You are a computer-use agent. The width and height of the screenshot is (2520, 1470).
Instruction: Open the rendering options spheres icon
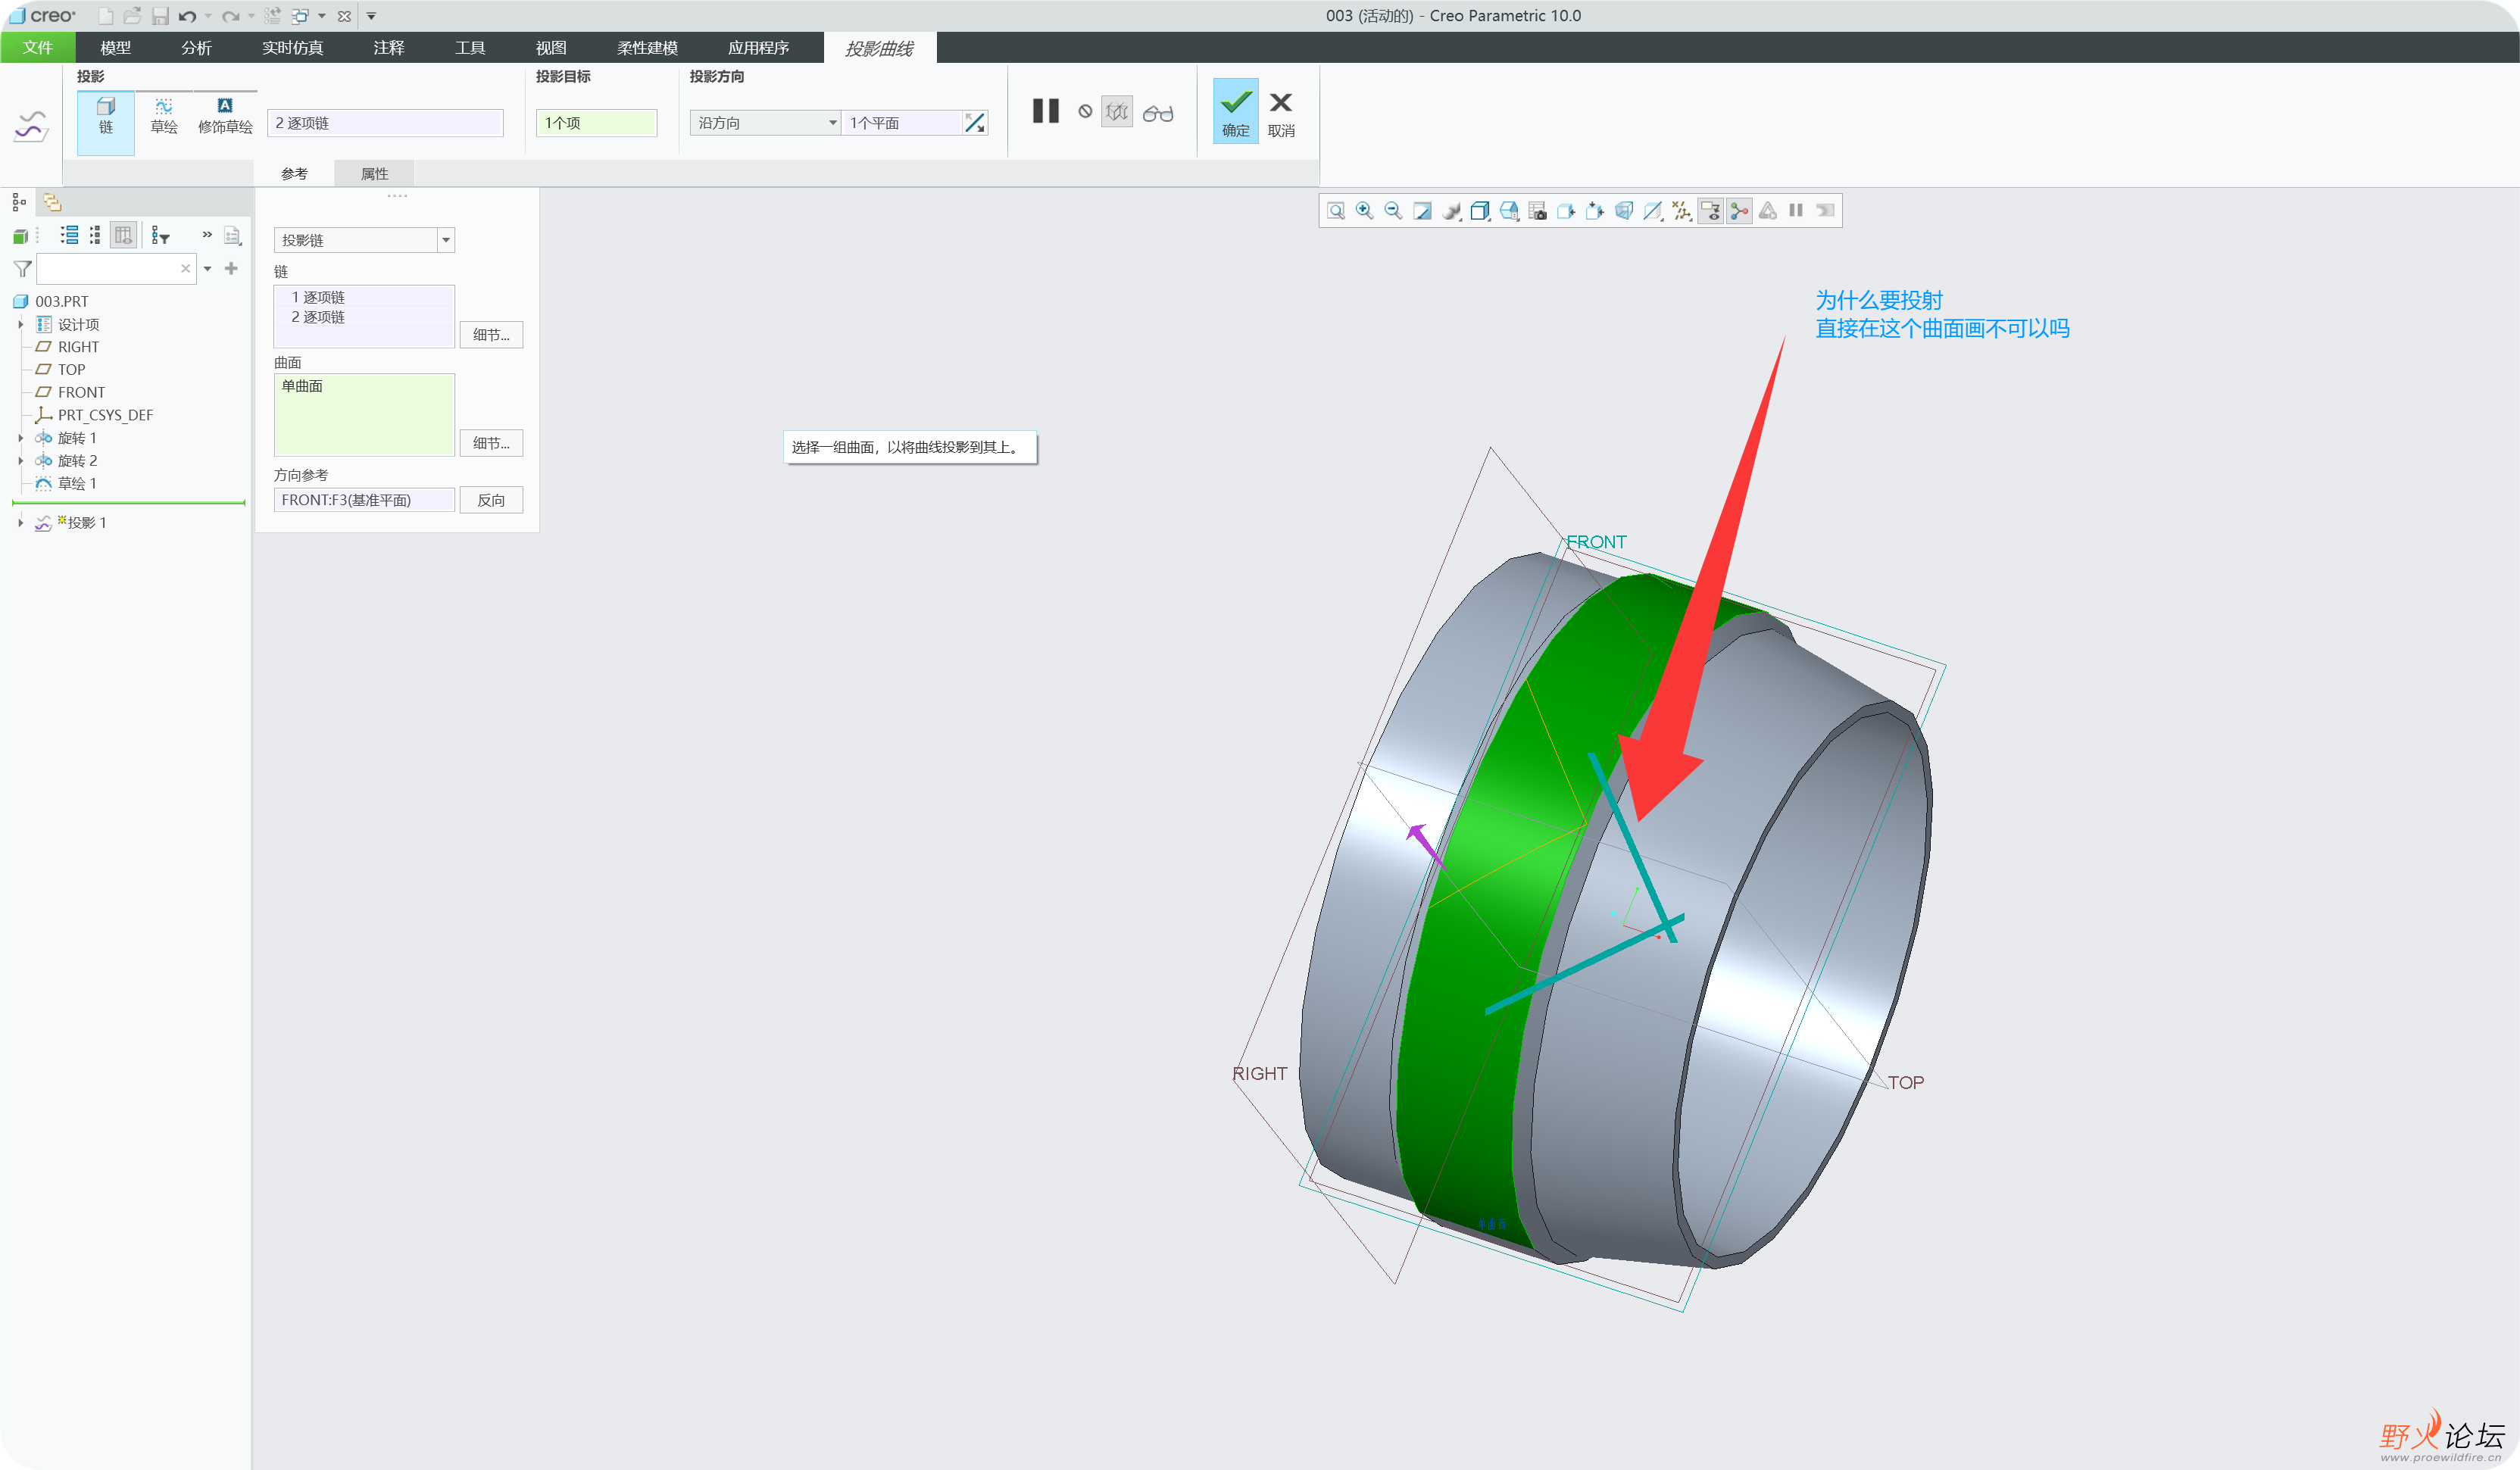pos(1451,211)
